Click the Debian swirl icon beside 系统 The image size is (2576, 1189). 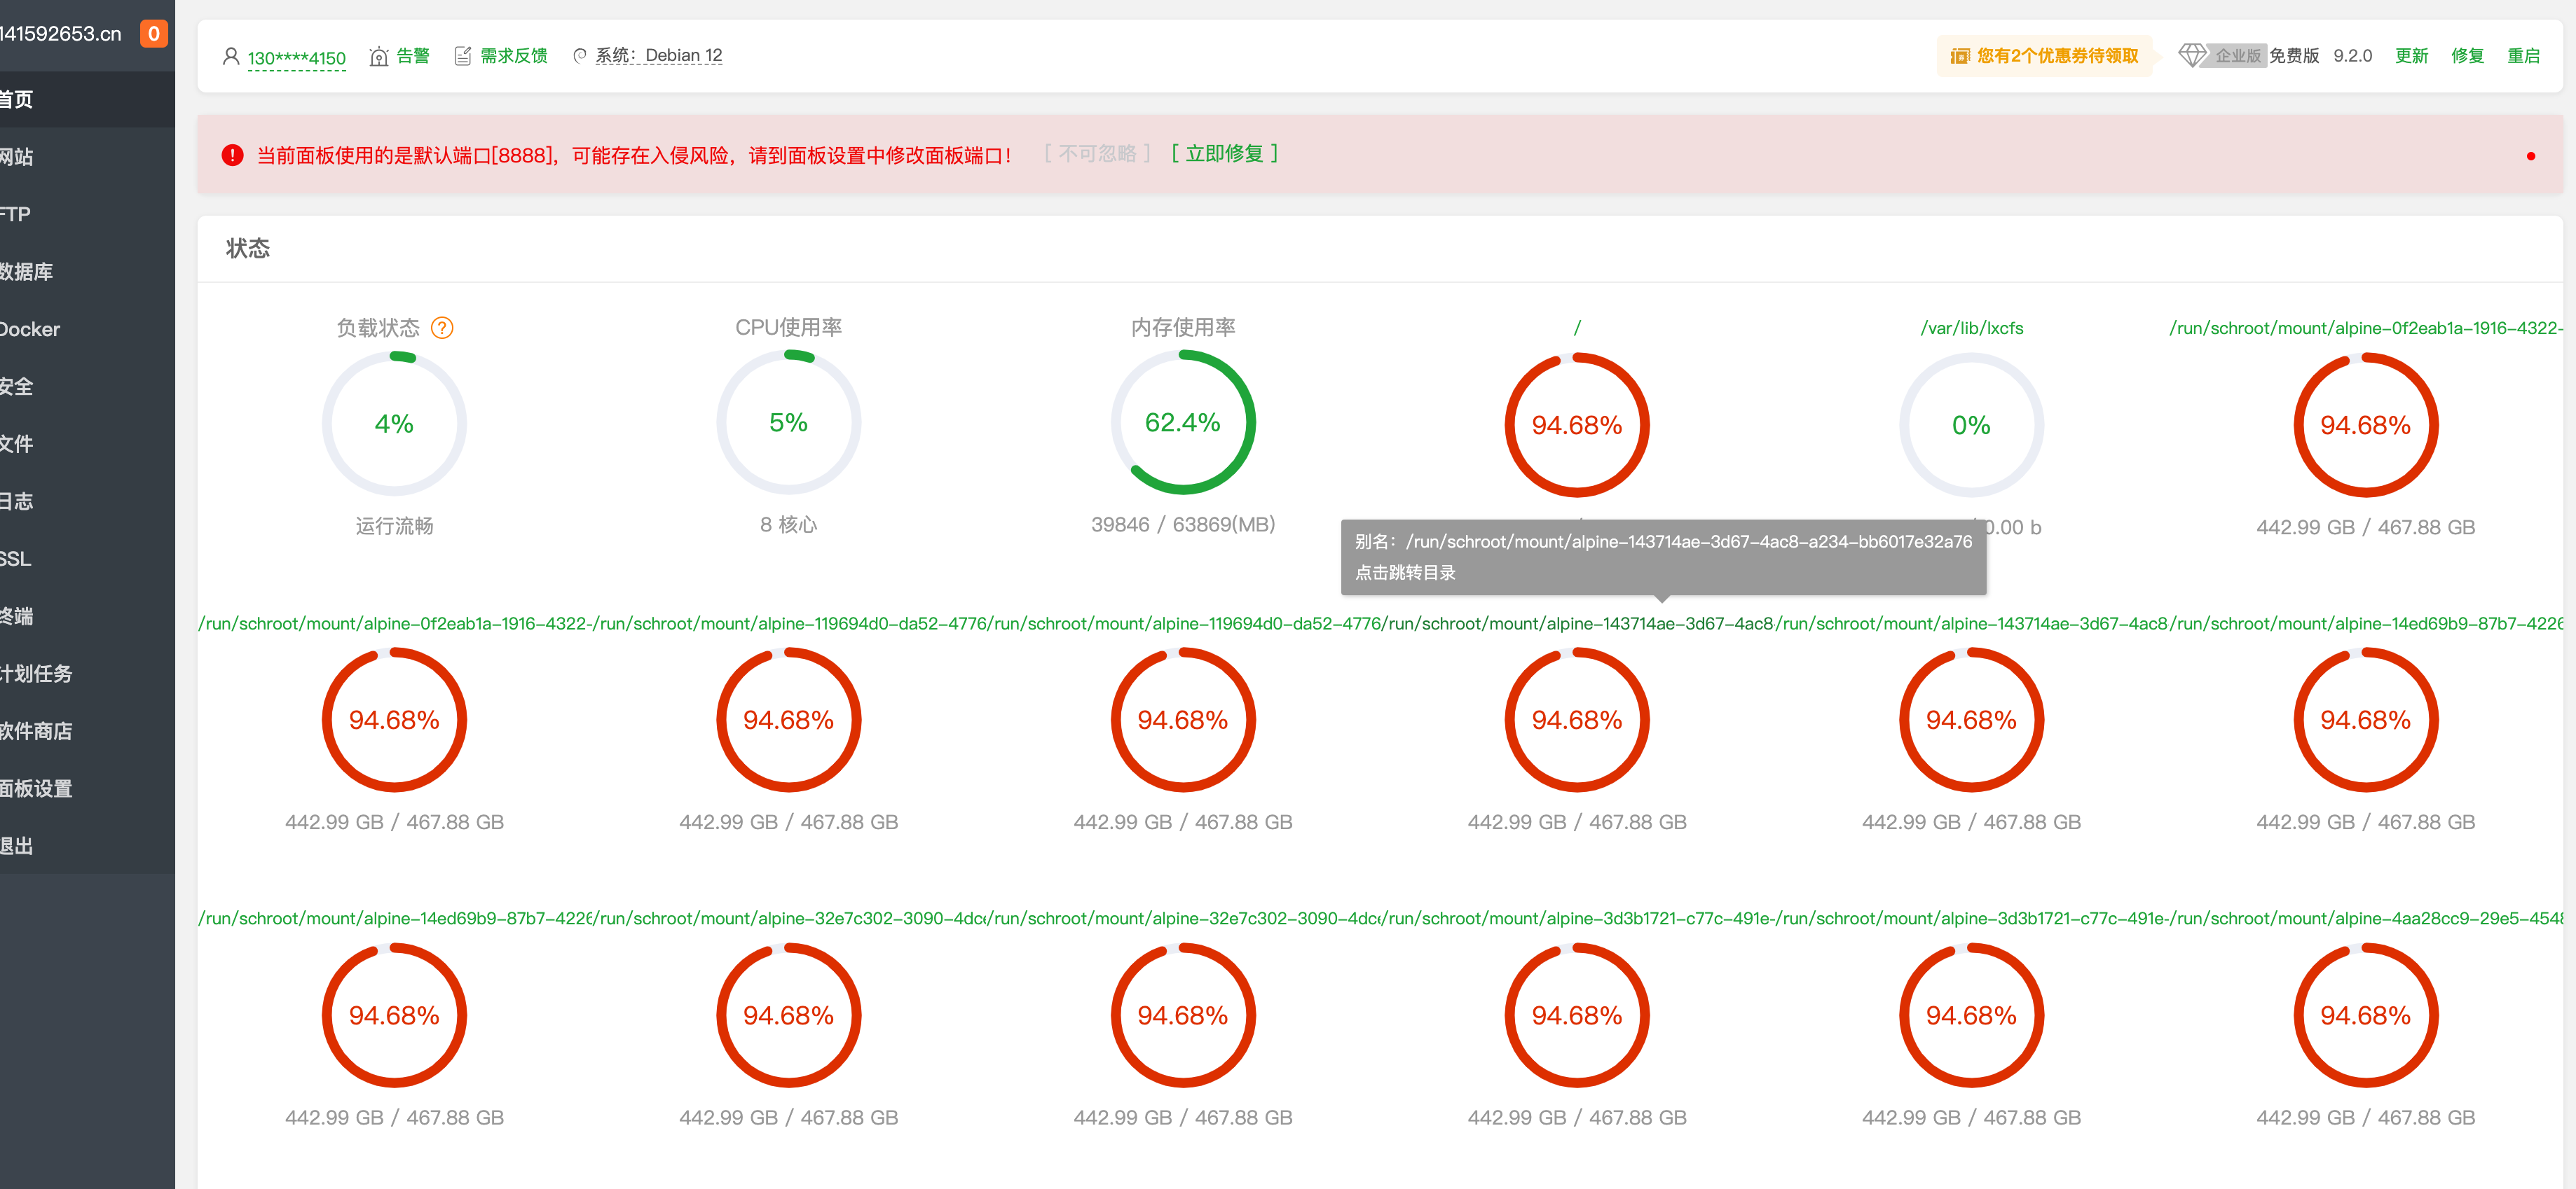pyautogui.click(x=580, y=56)
